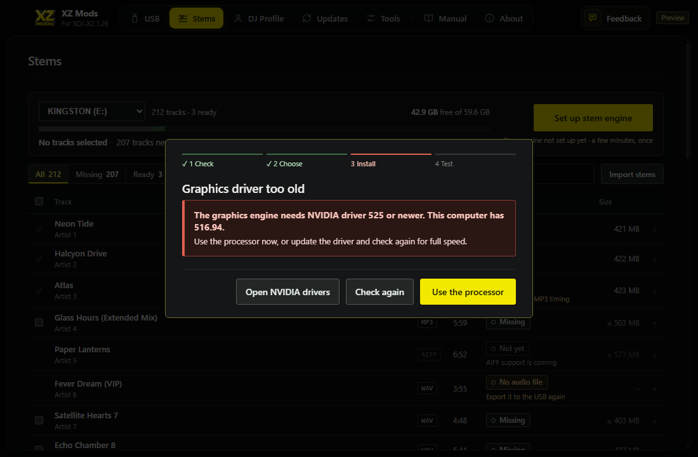Click the checkmark beside Halcyon Drive
The image size is (698, 457).
tap(39, 259)
